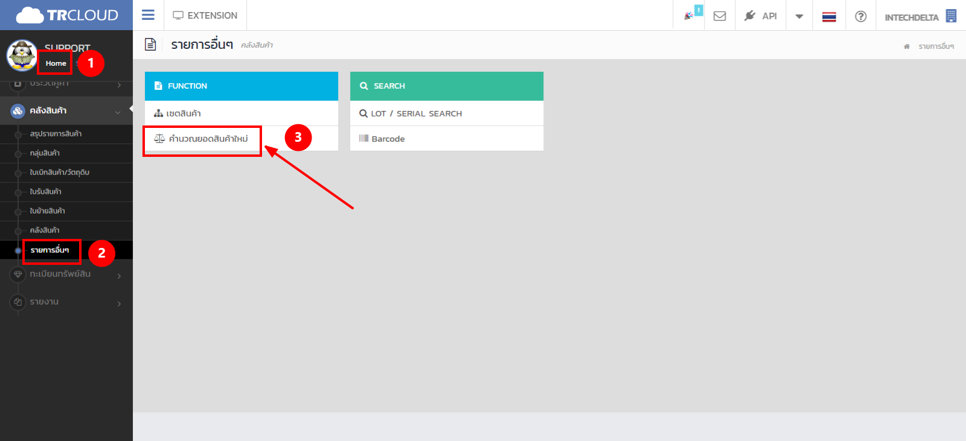966x441 pixels.
Task: Click the รายการอื่นๆ page title
Action: pyautogui.click(x=202, y=45)
